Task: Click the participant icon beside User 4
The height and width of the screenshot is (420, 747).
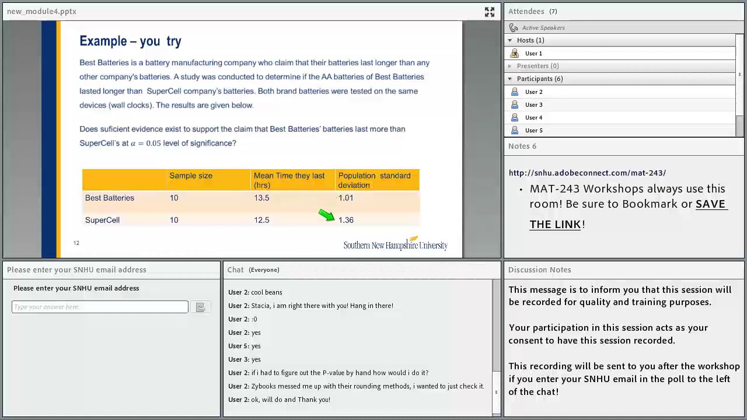Action: tap(514, 117)
